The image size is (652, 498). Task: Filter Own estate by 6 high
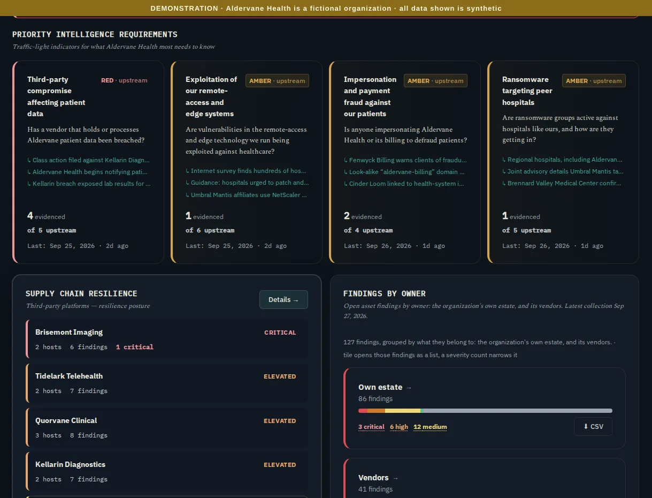[x=399, y=427]
